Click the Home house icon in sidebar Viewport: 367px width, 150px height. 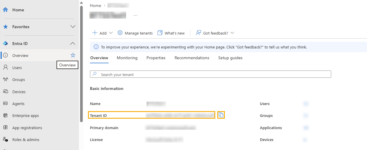(5, 10)
